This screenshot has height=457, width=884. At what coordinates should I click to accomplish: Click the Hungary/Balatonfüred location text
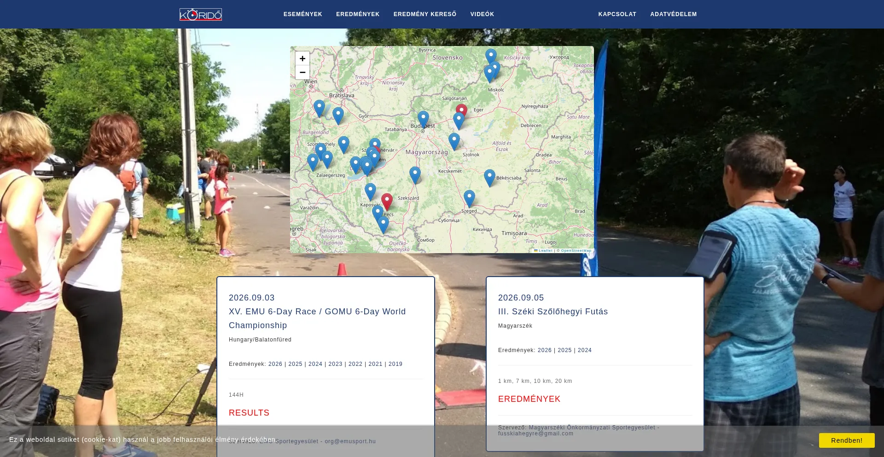260,340
